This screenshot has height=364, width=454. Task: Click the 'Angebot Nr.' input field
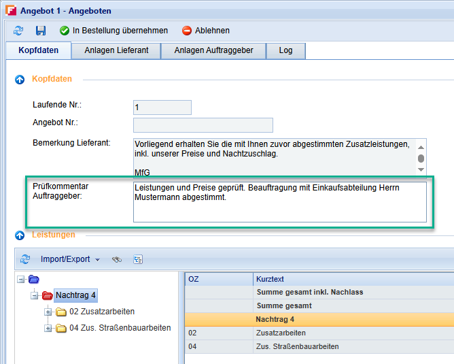click(203, 125)
